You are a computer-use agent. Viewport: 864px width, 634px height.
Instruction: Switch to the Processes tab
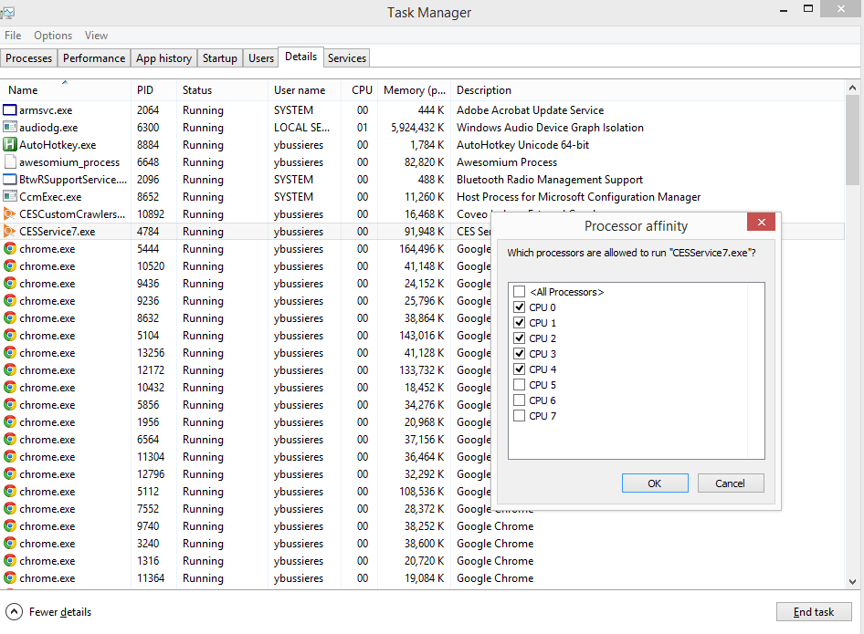[28, 57]
